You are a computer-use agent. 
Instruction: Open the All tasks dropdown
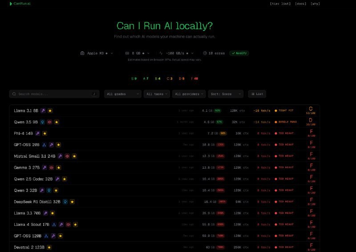click(x=157, y=94)
